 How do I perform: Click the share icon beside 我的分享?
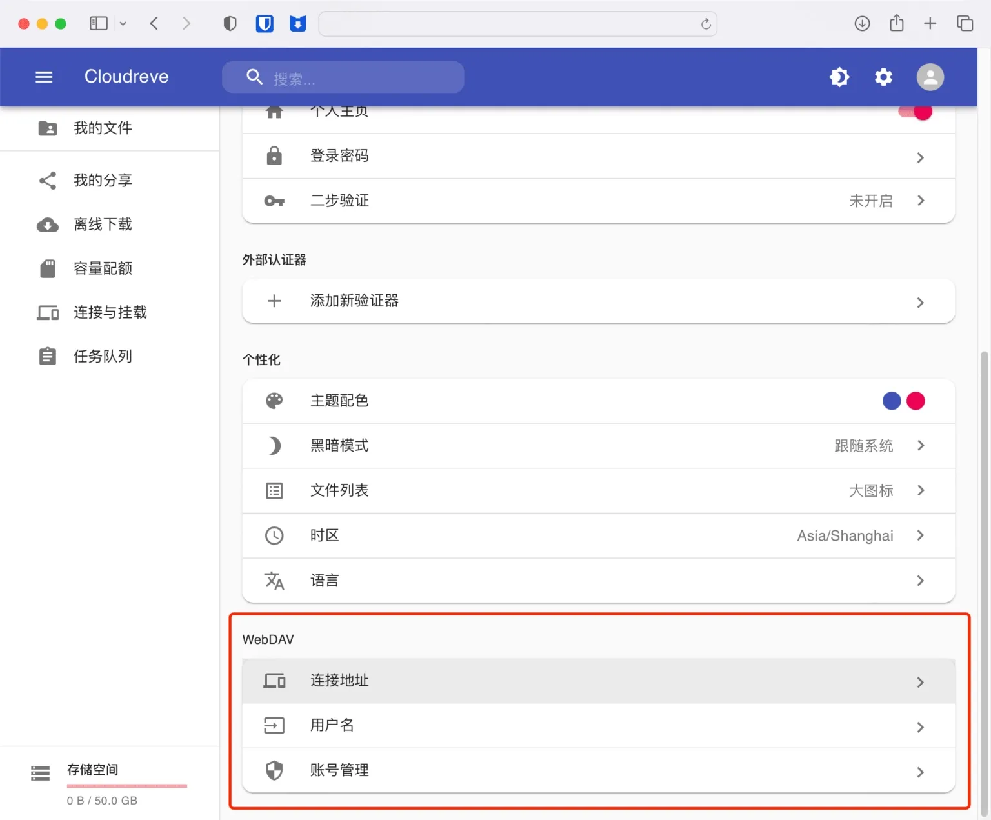click(x=48, y=181)
